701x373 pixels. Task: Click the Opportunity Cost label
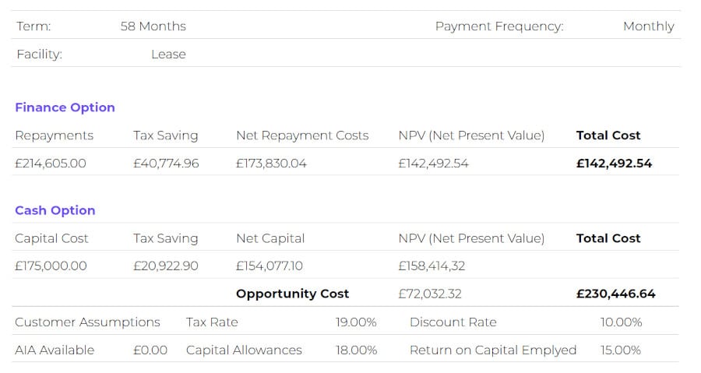pos(292,294)
